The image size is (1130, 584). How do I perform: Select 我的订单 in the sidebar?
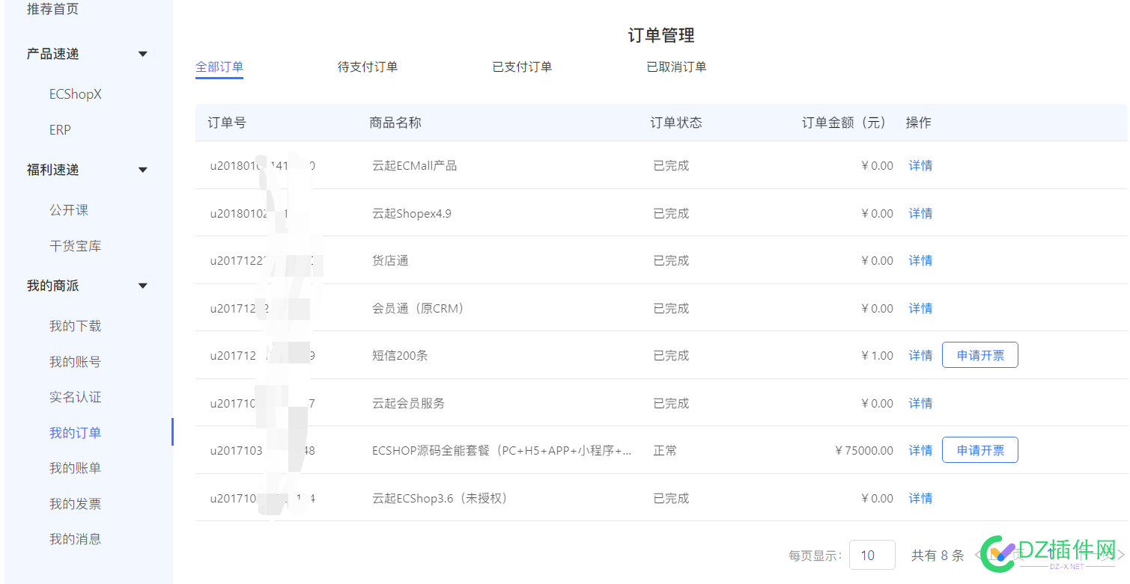(75, 433)
